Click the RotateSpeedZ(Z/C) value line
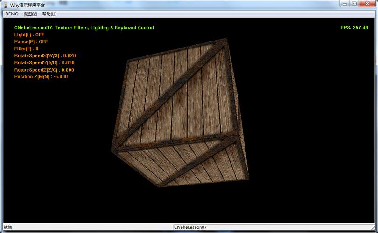This screenshot has height=233, width=378. pos(44,70)
